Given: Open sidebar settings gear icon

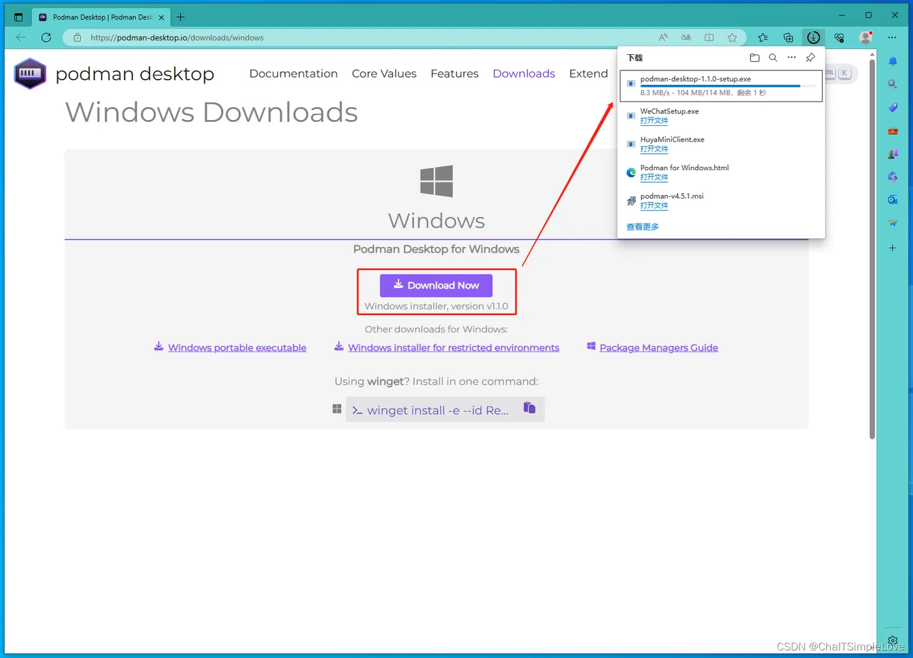Looking at the screenshot, I should coord(893,640).
